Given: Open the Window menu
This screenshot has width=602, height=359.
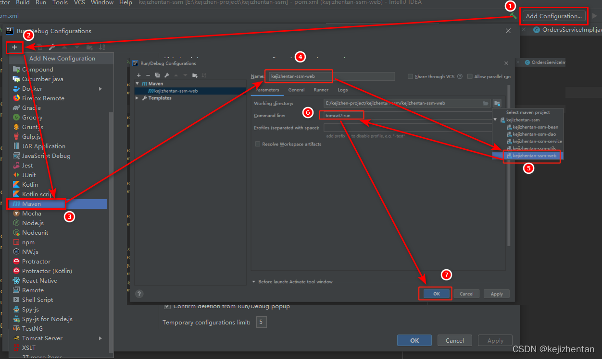Looking at the screenshot, I should (102, 3).
